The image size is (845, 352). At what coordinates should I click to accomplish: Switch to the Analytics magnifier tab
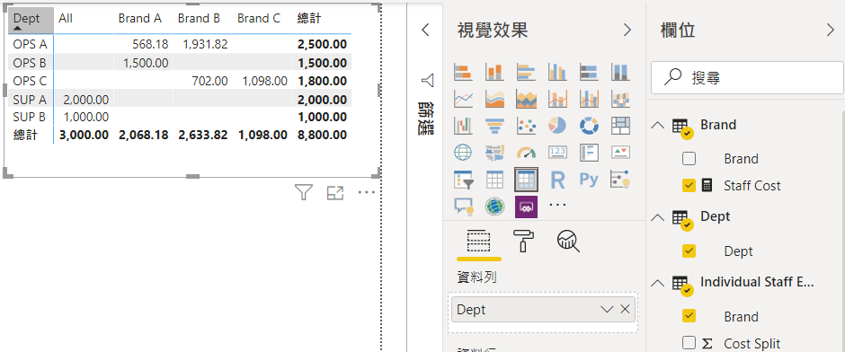tap(568, 242)
